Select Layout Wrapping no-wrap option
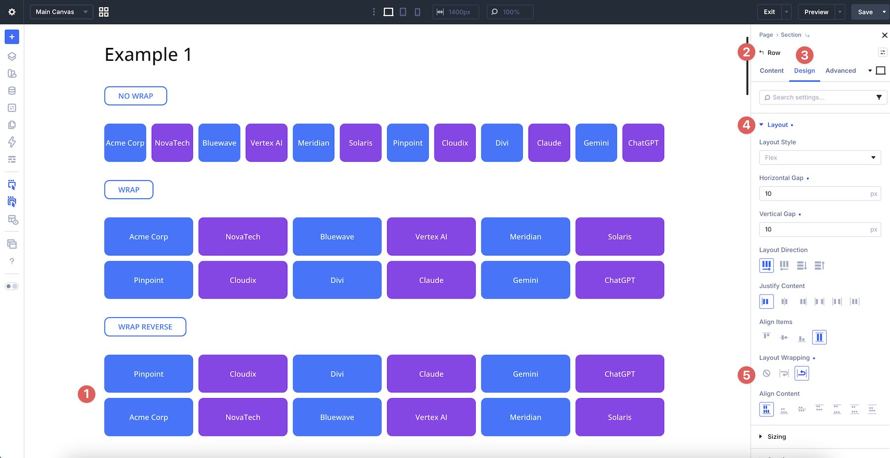Image resolution: width=890 pixels, height=458 pixels. 766,374
